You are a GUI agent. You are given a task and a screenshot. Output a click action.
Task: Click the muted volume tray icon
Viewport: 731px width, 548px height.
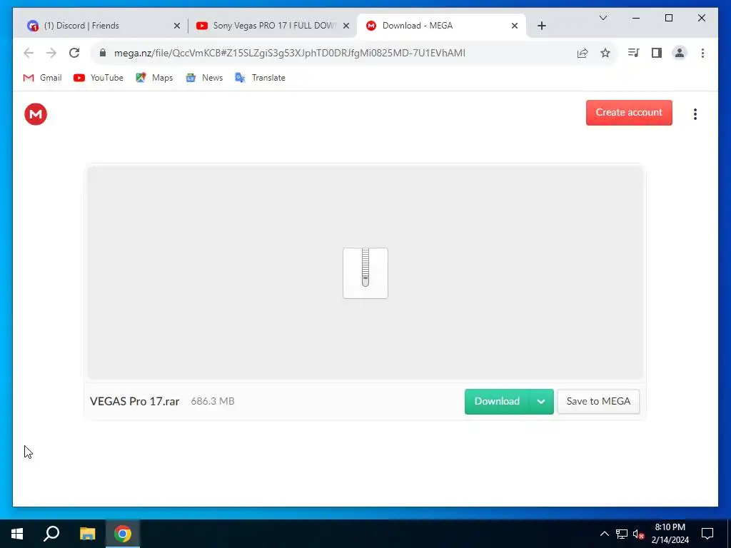tap(639, 534)
